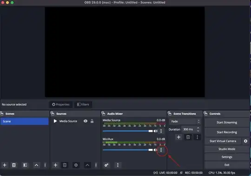Viewport: 251px width, 176px height.
Task: Open source Properties button
Action: 61,104
